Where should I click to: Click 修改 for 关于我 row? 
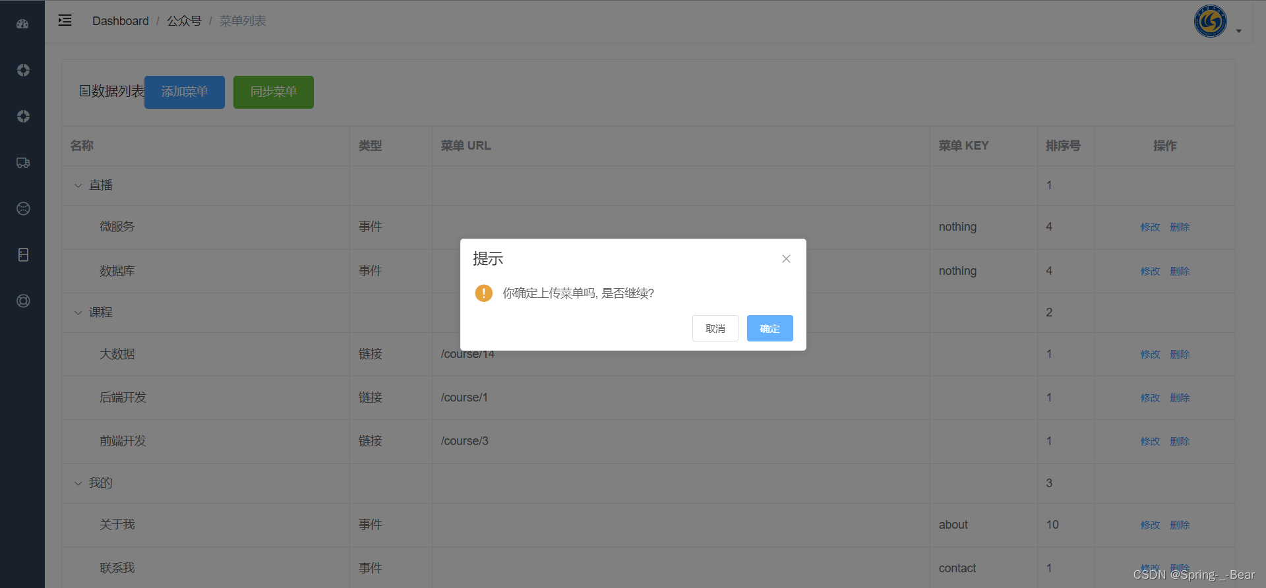click(x=1150, y=525)
